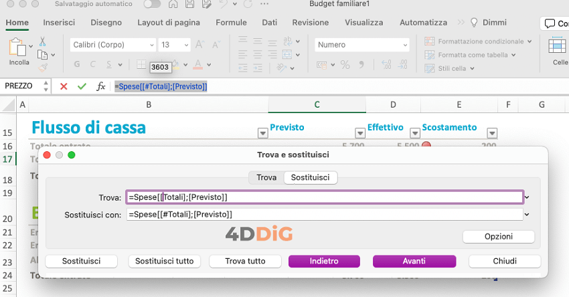Toggle italic C formatting
Screen dimensions: 569x297
(93, 64)
